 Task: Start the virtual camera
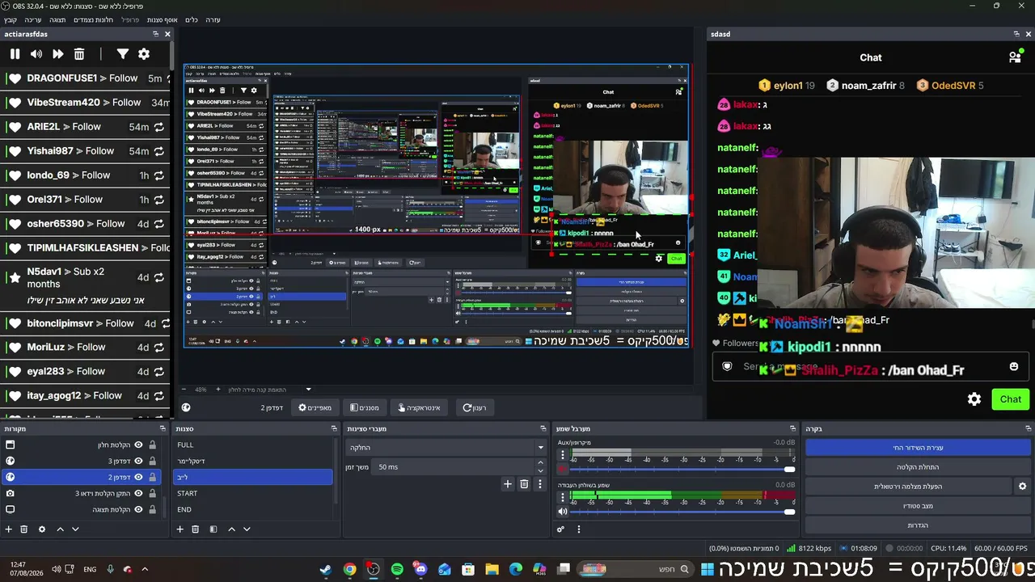908,487
